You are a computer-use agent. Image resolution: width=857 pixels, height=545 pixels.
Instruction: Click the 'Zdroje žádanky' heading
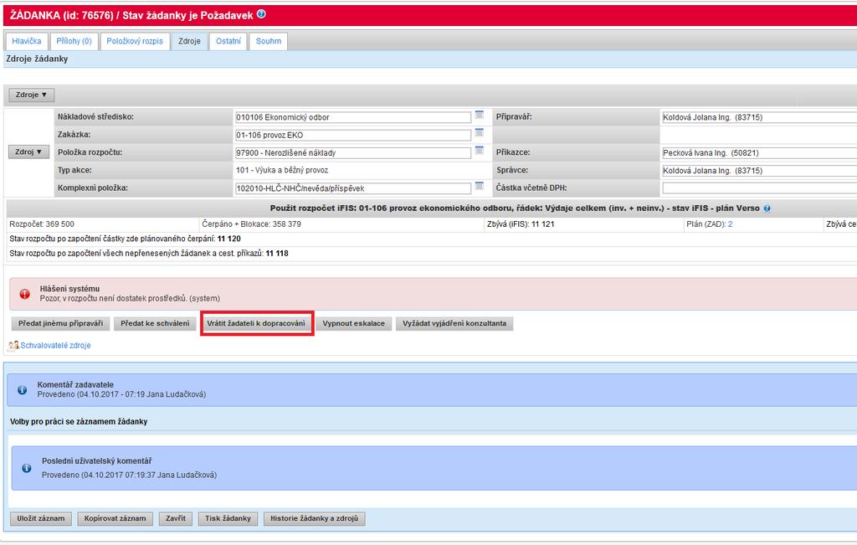[37, 59]
